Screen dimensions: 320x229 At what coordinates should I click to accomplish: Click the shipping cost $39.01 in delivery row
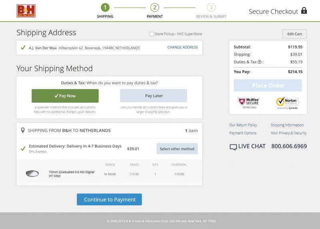click(x=133, y=149)
